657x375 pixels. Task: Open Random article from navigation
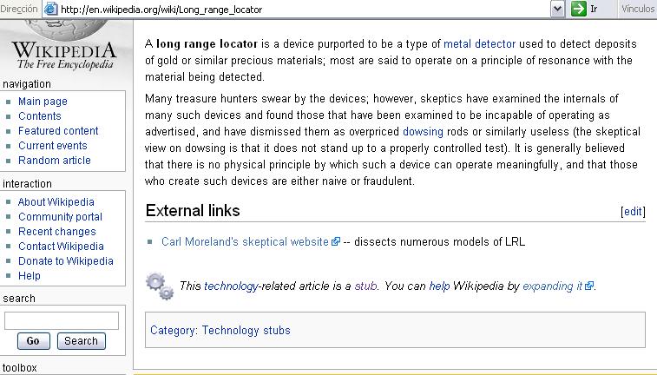pos(55,161)
